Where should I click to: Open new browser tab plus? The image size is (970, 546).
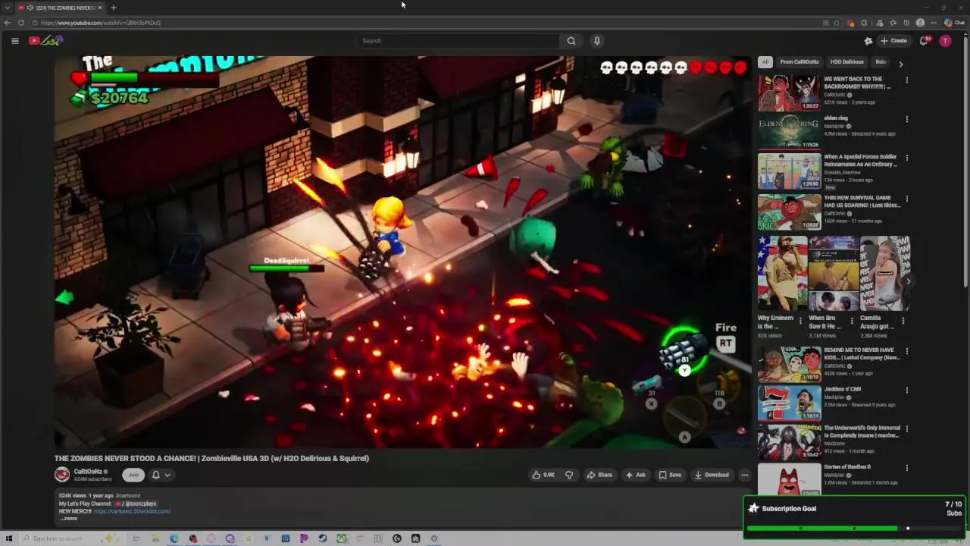pos(113,8)
